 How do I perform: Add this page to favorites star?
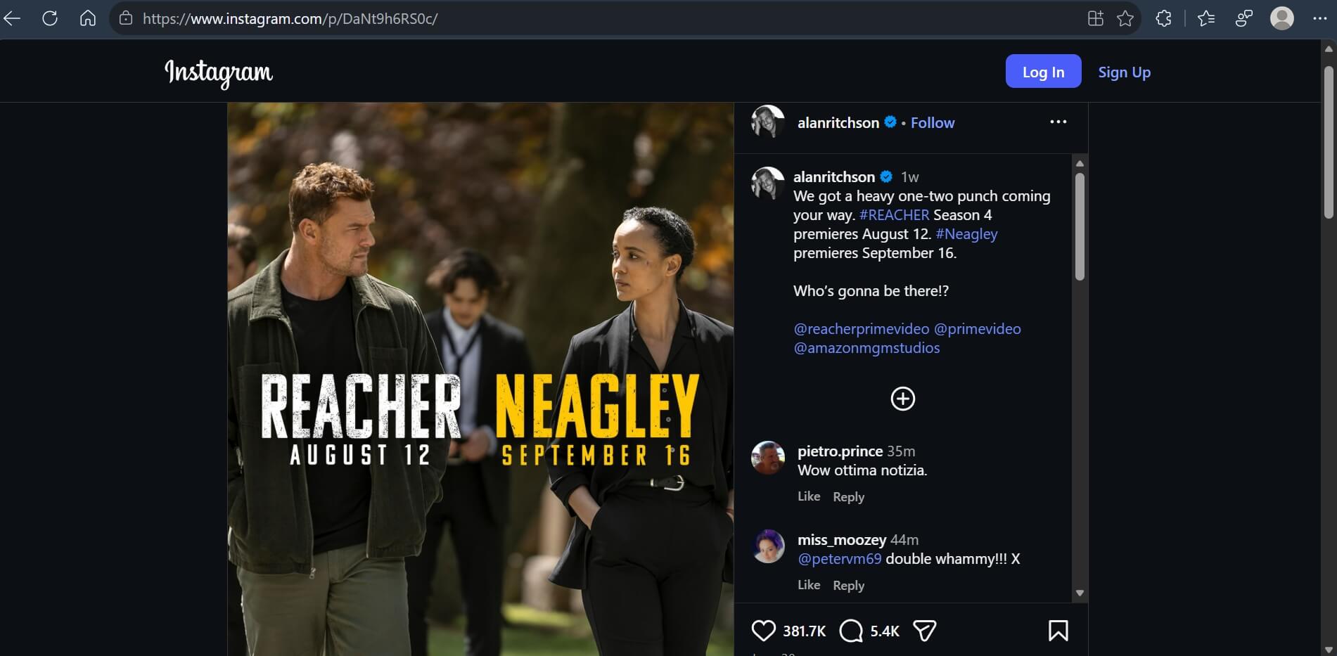(x=1125, y=18)
